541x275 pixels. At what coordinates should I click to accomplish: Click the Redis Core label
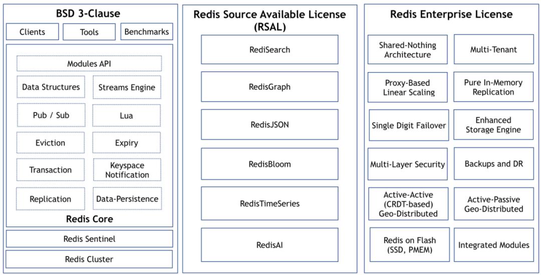(89, 219)
